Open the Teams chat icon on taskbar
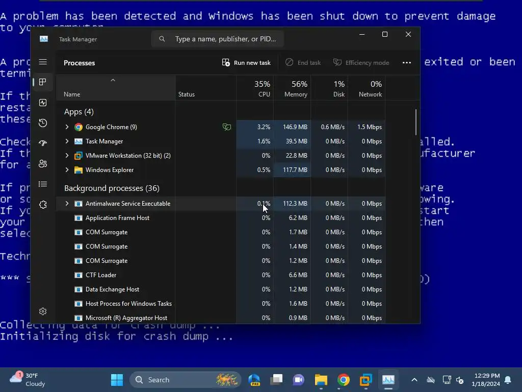This screenshot has height=392, width=522. pyautogui.click(x=299, y=380)
